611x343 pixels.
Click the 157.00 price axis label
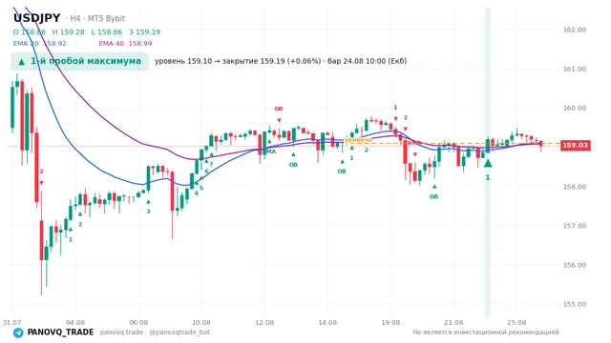click(575, 226)
